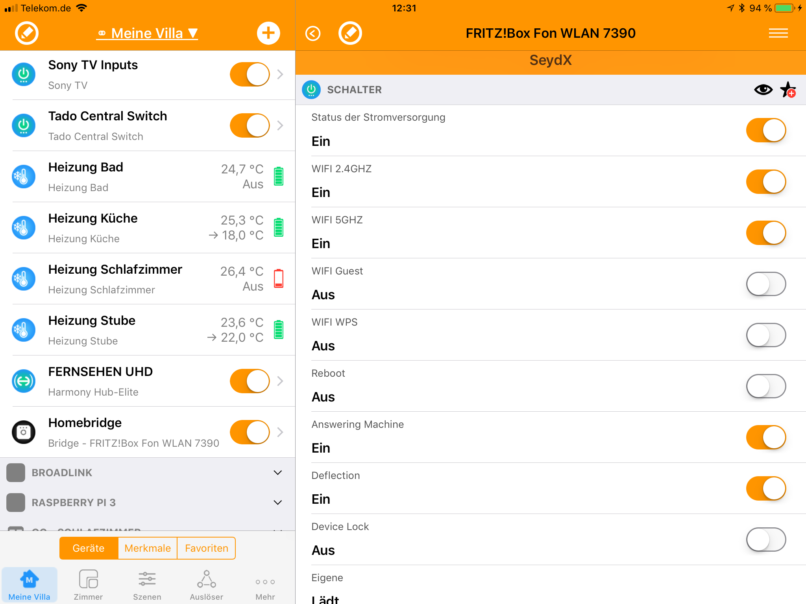This screenshot has height=604, width=806.
Task: Expand the BROADLINK section
Action: pyautogui.click(x=277, y=473)
